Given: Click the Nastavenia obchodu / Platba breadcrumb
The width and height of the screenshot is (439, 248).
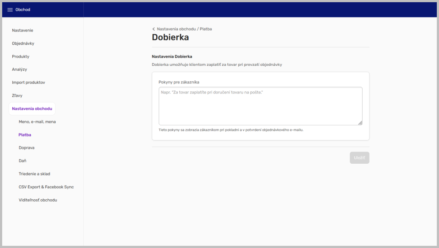Looking at the screenshot, I should coord(184,29).
